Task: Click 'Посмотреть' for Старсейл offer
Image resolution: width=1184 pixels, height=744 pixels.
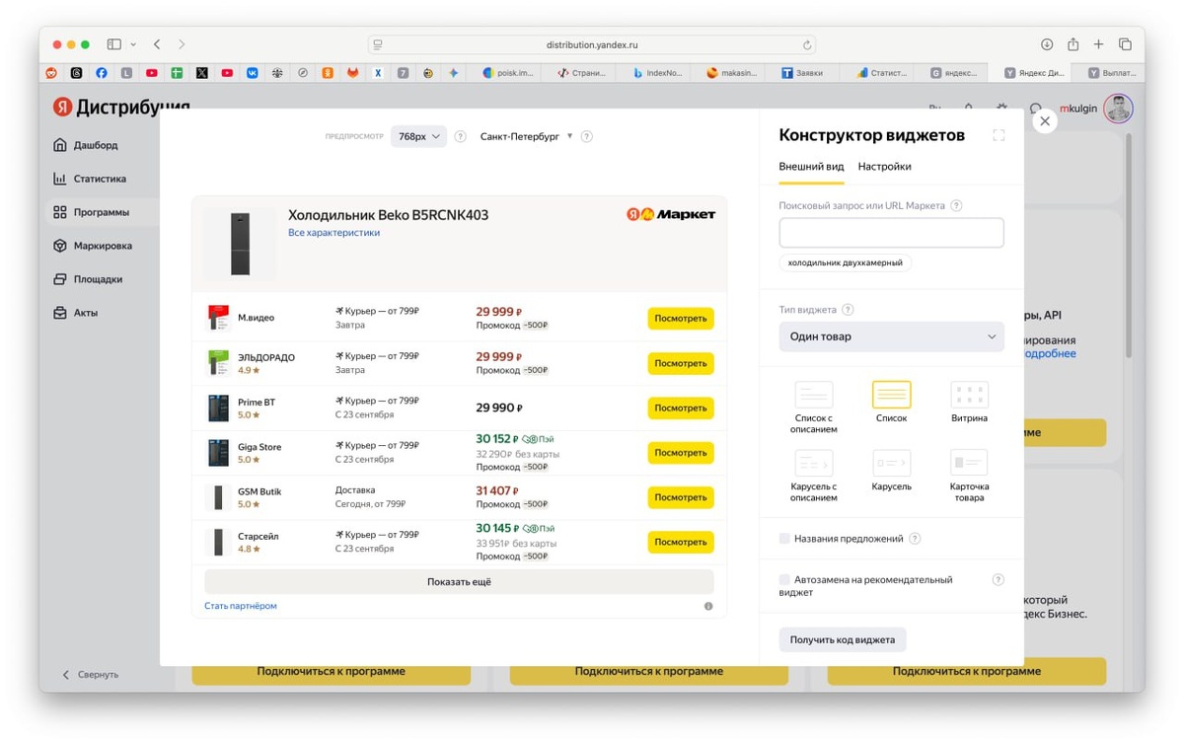Action: click(681, 542)
